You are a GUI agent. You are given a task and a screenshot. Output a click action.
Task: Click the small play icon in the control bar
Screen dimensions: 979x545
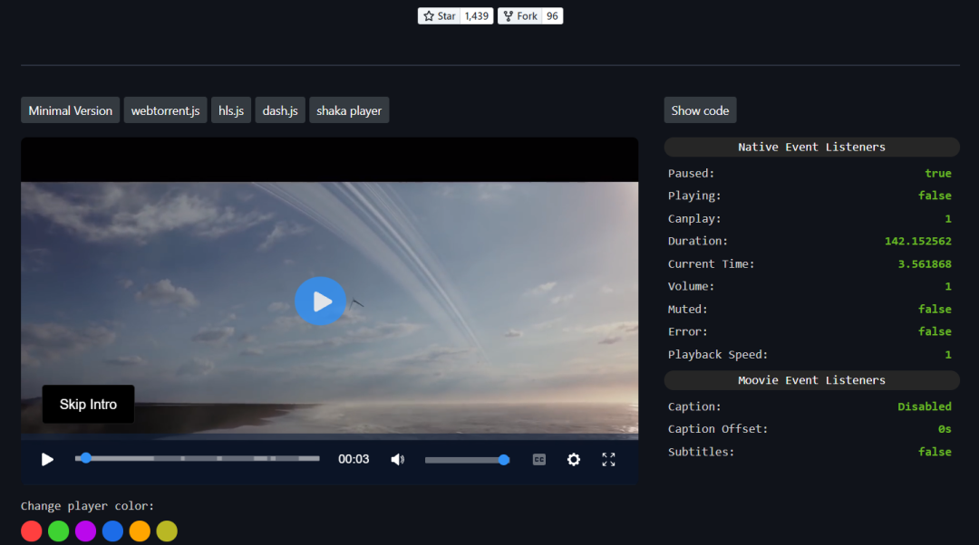click(47, 460)
